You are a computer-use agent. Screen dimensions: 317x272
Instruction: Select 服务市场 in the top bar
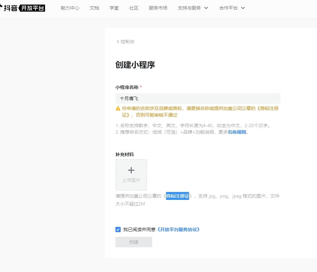click(x=158, y=8)
